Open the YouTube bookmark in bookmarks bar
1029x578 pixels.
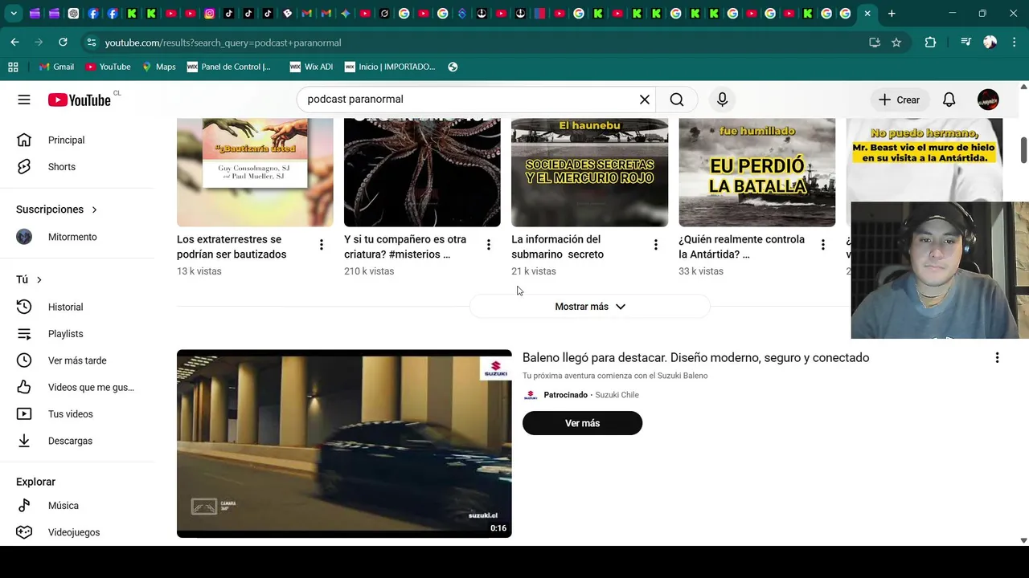[x=108, y=67]
